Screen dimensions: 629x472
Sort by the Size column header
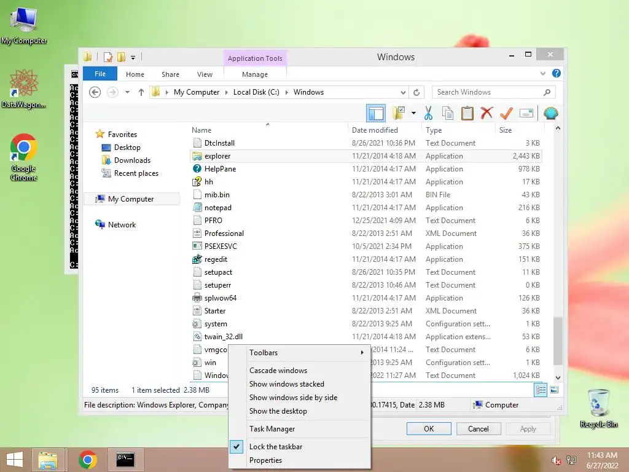point(520,130)
